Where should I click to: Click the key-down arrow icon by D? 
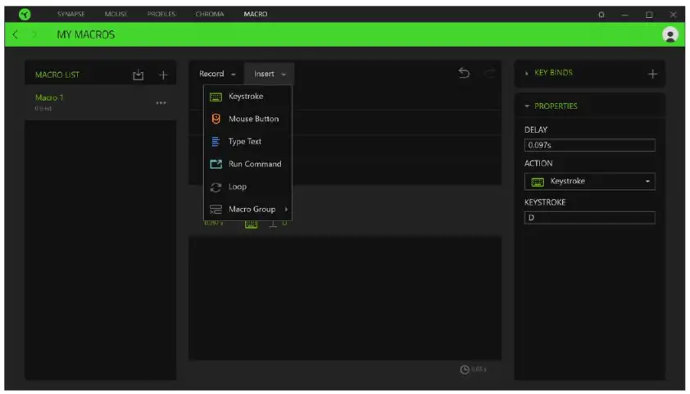[273, 224]
